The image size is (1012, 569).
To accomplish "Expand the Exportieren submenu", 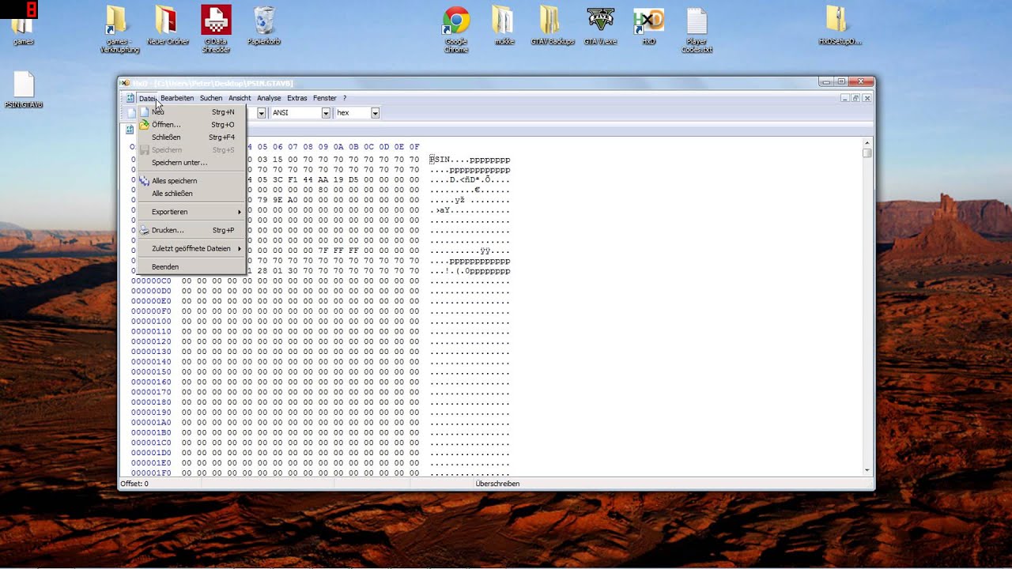I will click(191, 212).
